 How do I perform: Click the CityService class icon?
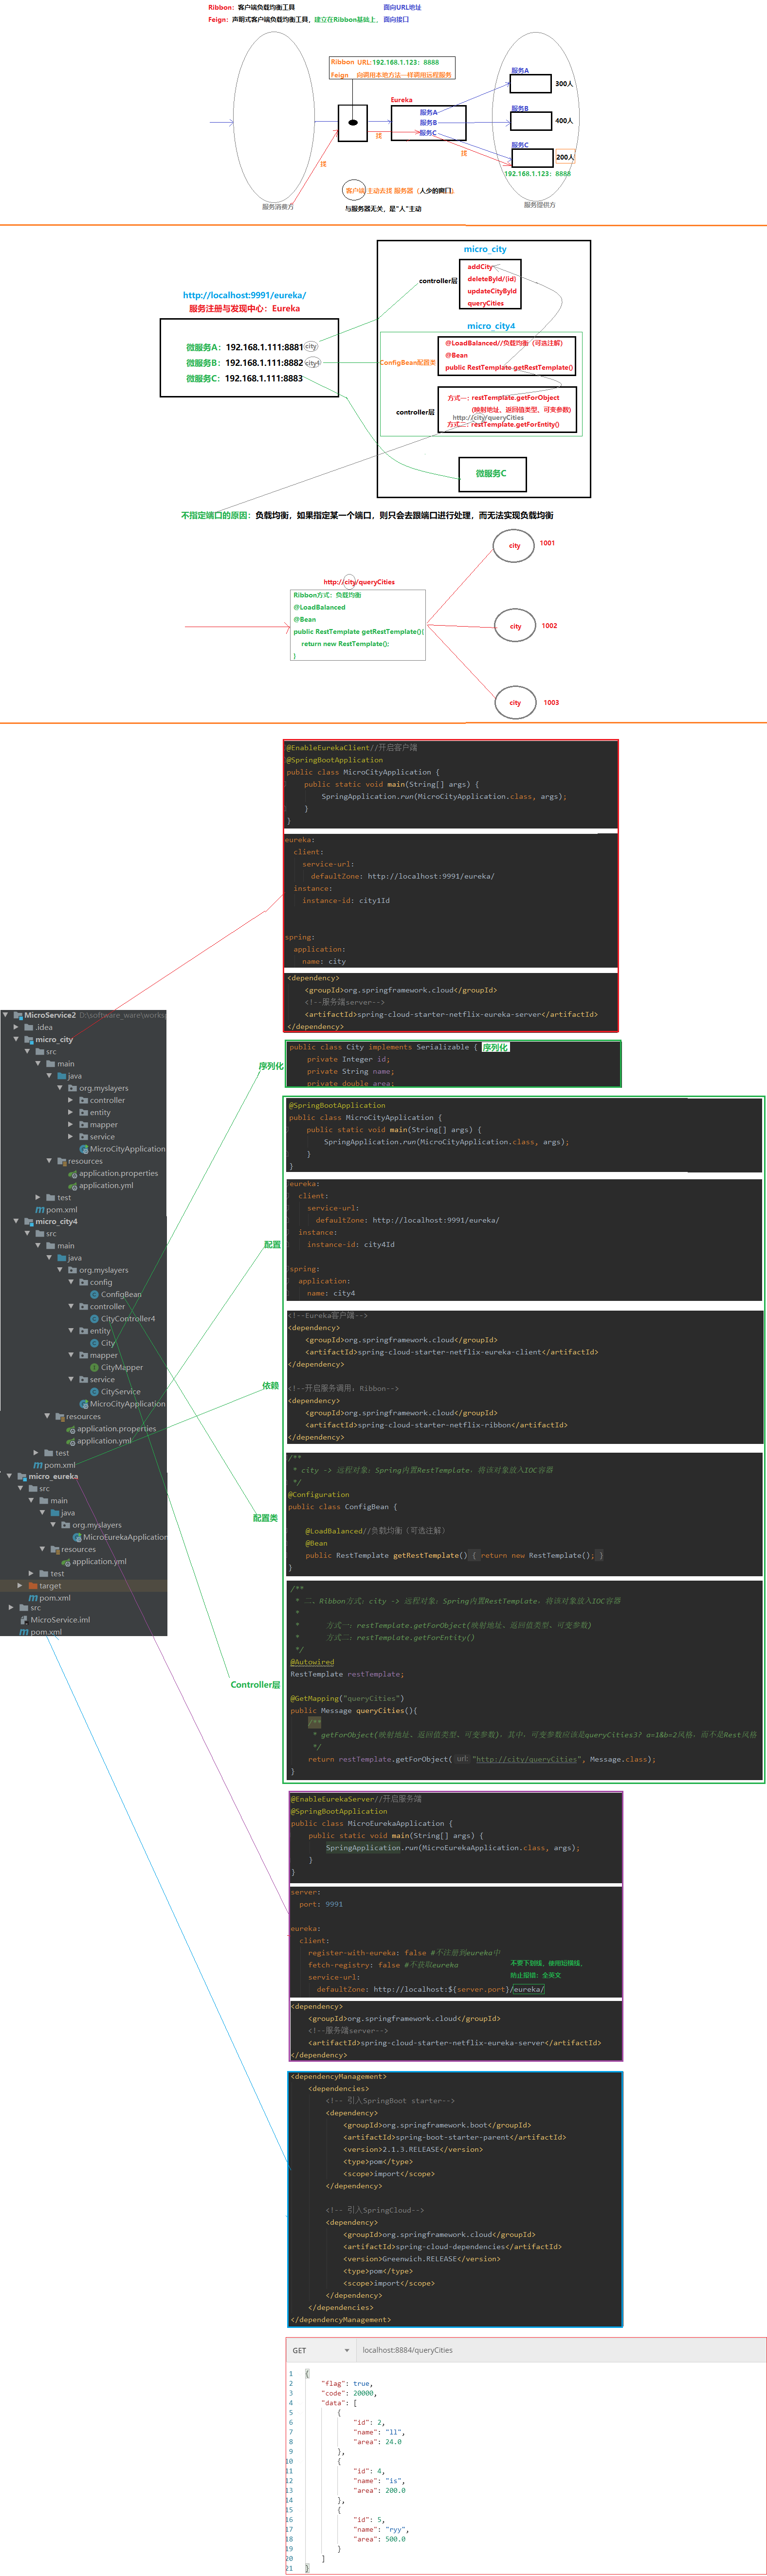tap(94, 1392)
